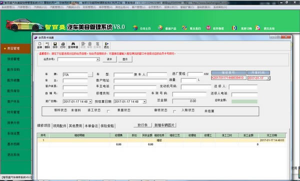Click the 新增车辆图片 button
The image size is (300, 181).
[x=164, y=125]
